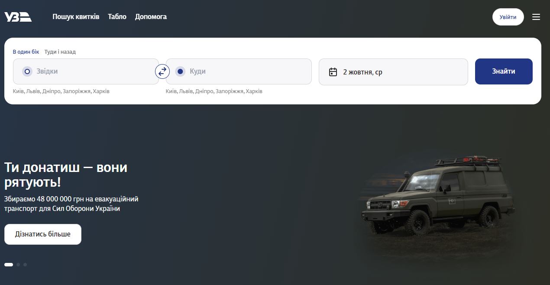Go to the 'Табло' page
Viewport: 550px width, 285px height.
[117, 17]
